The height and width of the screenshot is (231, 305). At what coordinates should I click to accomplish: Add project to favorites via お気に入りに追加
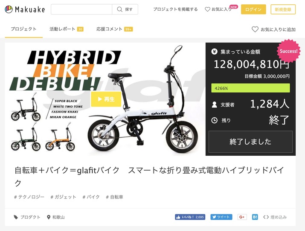273,30
